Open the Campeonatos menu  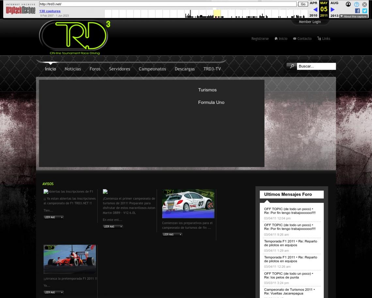click(x=152, y=69)
